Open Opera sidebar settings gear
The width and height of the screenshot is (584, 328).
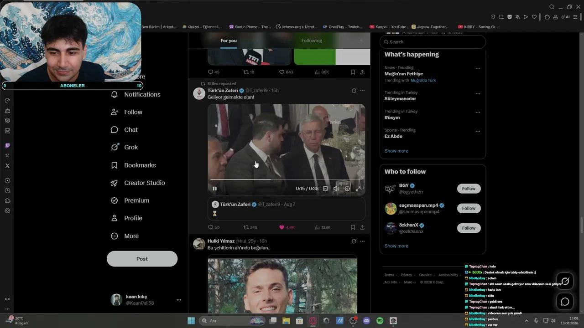pyautogui.click(x=7, y=210)
